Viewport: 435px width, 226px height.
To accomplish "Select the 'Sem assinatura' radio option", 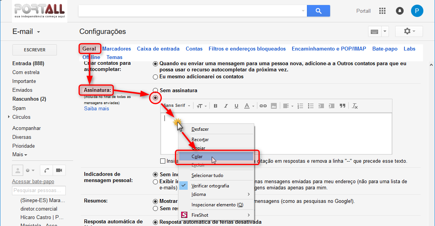I will pyautogui.click(x=156, y=91).
